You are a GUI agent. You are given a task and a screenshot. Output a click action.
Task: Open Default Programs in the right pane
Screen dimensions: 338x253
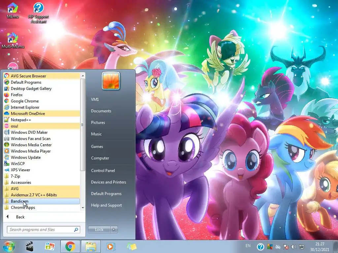[106, 194]
